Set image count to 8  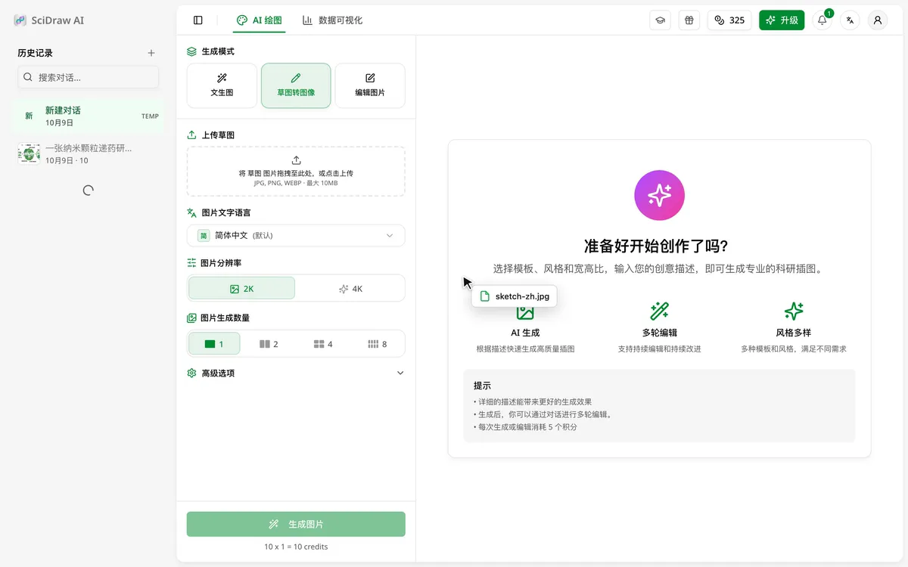click(x=377, y=343)
